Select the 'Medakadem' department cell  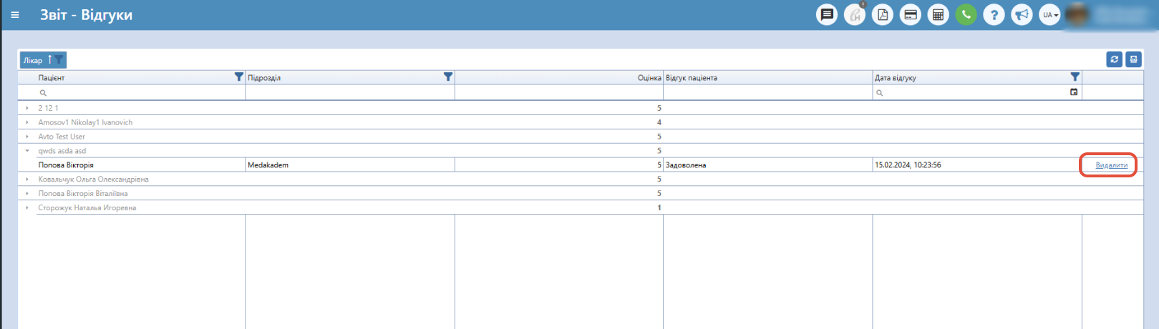tap(350, 165)
